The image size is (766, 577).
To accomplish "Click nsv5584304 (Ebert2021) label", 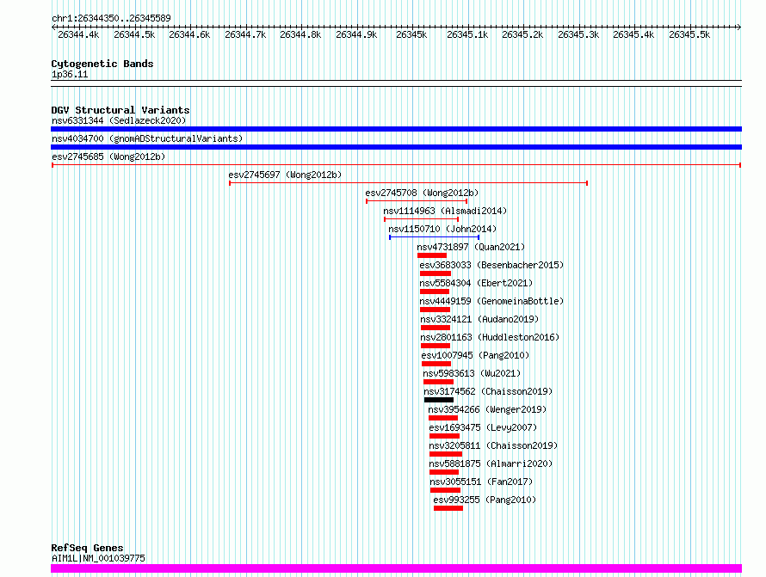I will tap(476, 283).
